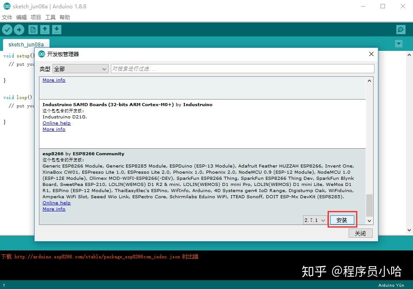This screenshot has width=413, height=289.
Task: Open the Serial Monitor icon
Action: point(400,29)
